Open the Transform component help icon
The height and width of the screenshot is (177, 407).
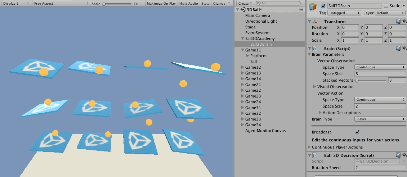[x=398, y=21]
